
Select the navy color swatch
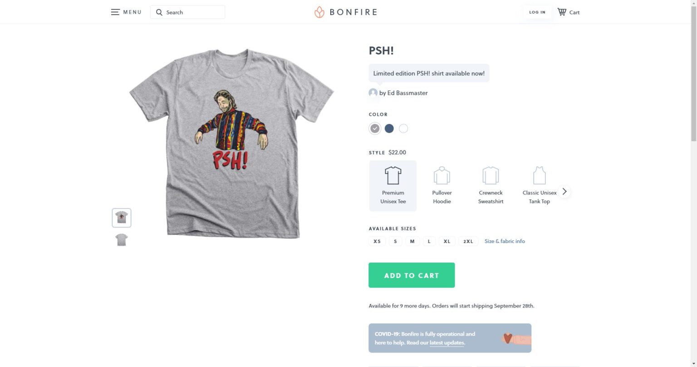[389, 129]
